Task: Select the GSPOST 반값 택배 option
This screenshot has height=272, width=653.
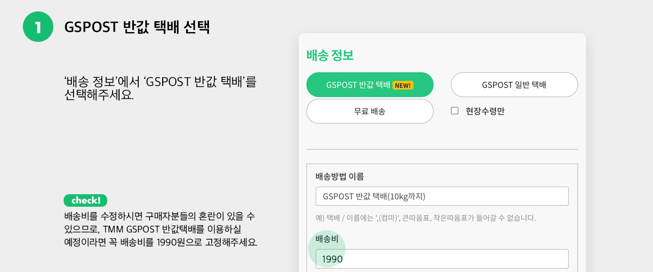Action: (370, 85)
